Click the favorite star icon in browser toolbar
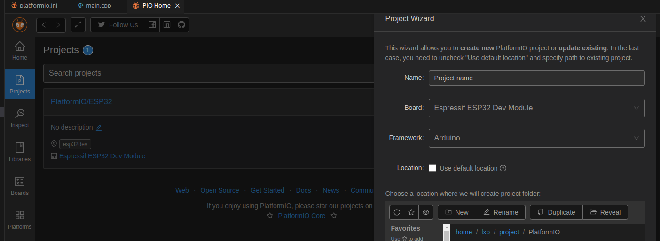660x241 pixels. coord(411,212)
